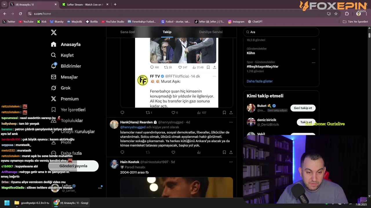Open deniz biricik's profile name
This screenshot has height=208, width=371.
click(x=267, y=120)
